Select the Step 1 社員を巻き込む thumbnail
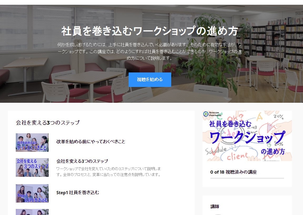Image resolution: width=303 pixels, height=215 pixels. point(32,193)
